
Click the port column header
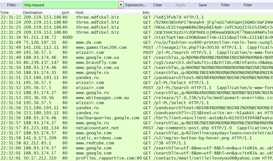pos(65,13)
